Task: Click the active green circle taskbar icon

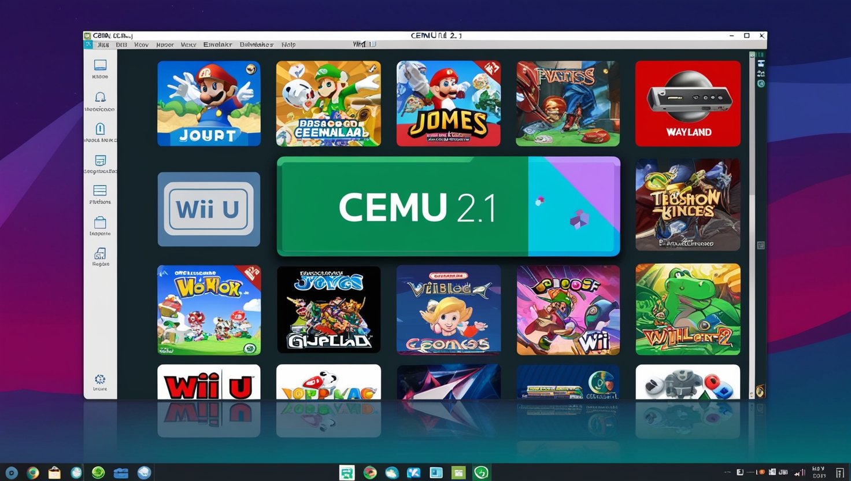Action: click(x=481, y=472)
